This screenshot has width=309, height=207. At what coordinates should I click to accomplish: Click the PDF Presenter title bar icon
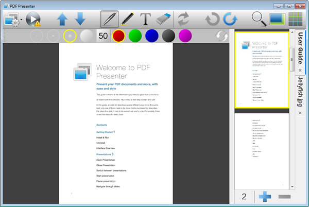(x=6, y=6)
